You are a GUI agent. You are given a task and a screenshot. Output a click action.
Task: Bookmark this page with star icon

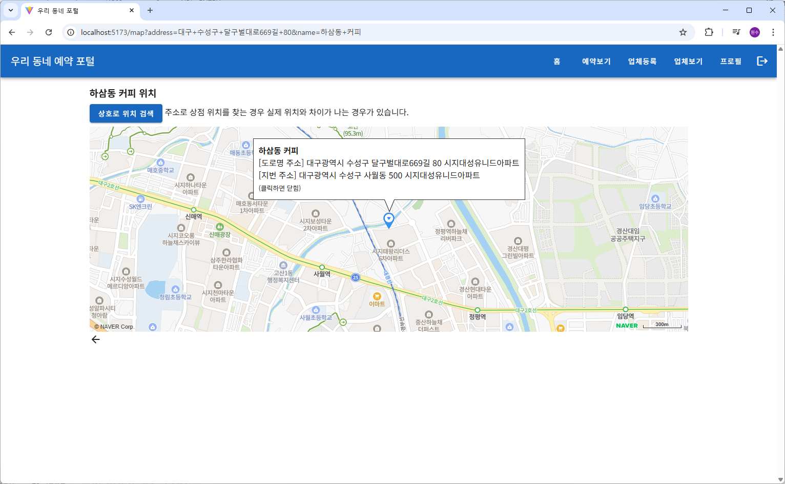click(683, 32)
